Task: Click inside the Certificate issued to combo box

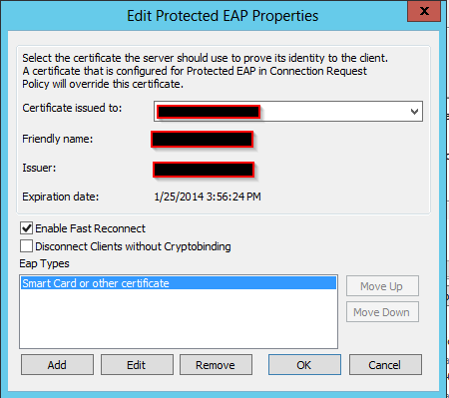Action: [288, 112]
